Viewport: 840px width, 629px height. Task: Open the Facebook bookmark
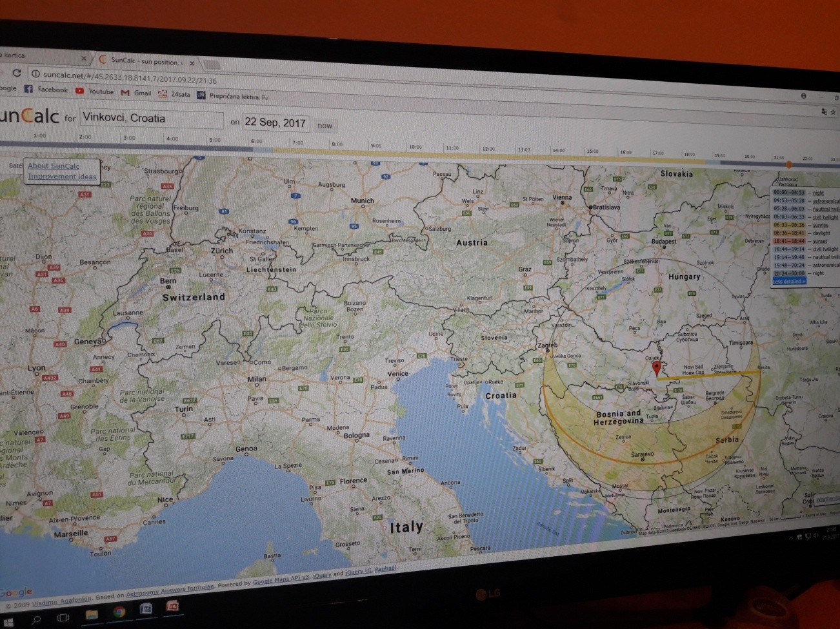[x=46, y=90]
